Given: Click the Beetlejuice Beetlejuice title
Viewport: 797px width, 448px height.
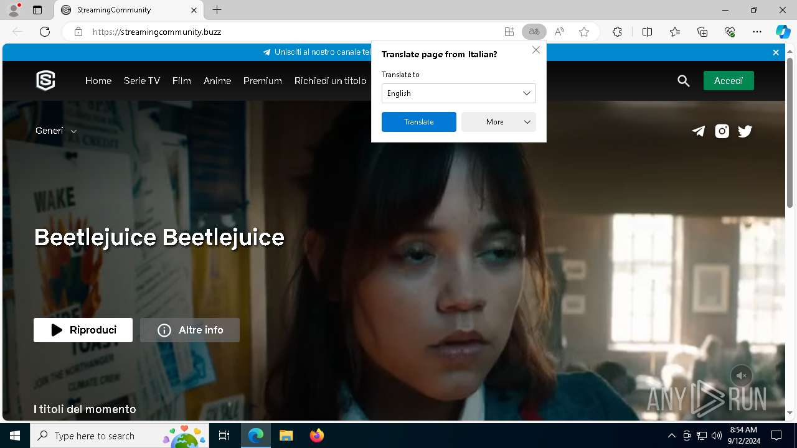Looking at the screenshot, I should pos(159,237).
